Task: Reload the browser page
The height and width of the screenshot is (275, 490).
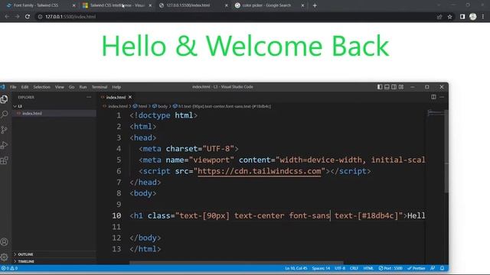Action: (x=28, y=17)
